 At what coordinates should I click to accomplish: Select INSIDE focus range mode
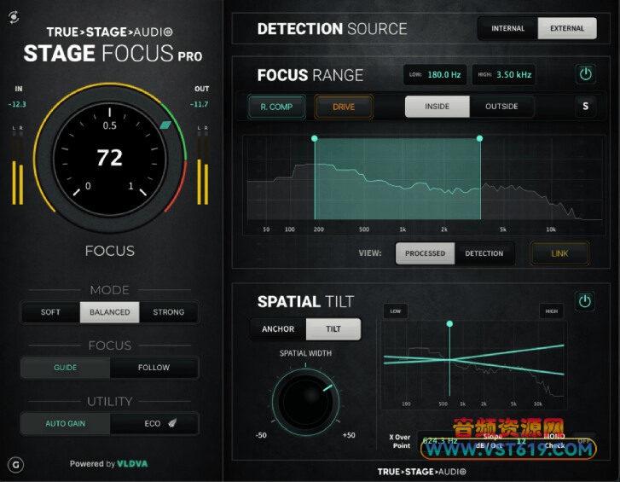pyautogui.click(x=437, y=107)
